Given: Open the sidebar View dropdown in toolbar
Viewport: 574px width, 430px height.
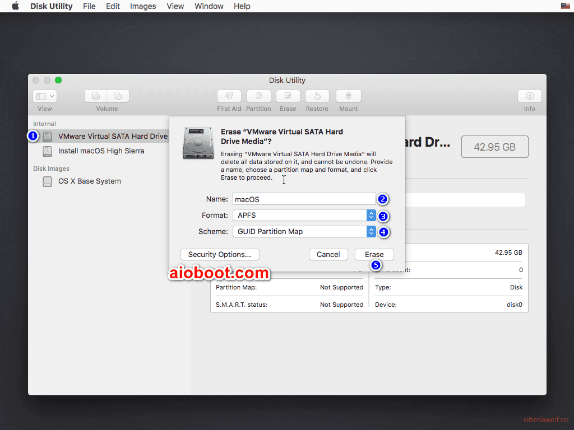Looking at the screenshot, I should tap(45, 96).
